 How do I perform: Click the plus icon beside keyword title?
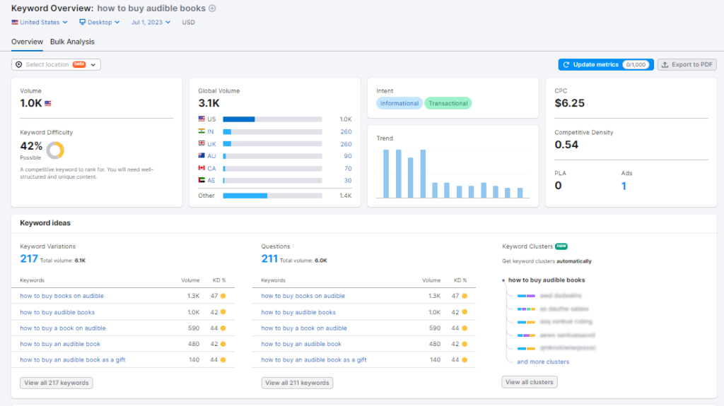(x=212, y=8)
